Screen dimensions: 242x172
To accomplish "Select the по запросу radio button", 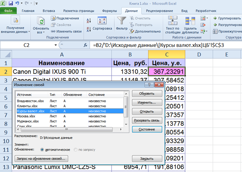I will pyautogui.click(x=76, y=149).
